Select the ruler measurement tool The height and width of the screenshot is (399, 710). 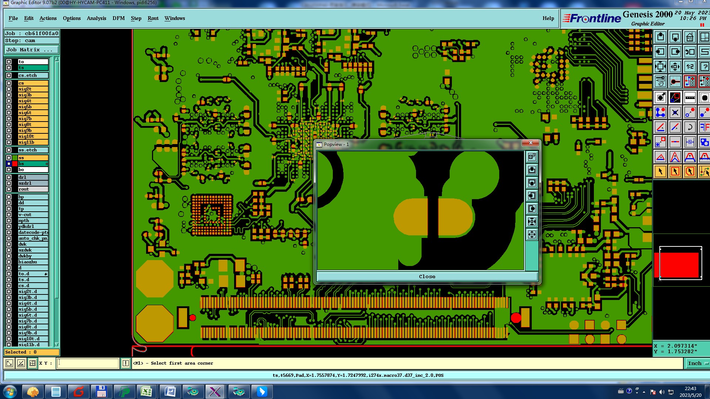coord(690,98)
